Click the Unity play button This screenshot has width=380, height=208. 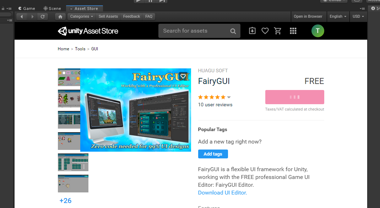pos(139,1)
